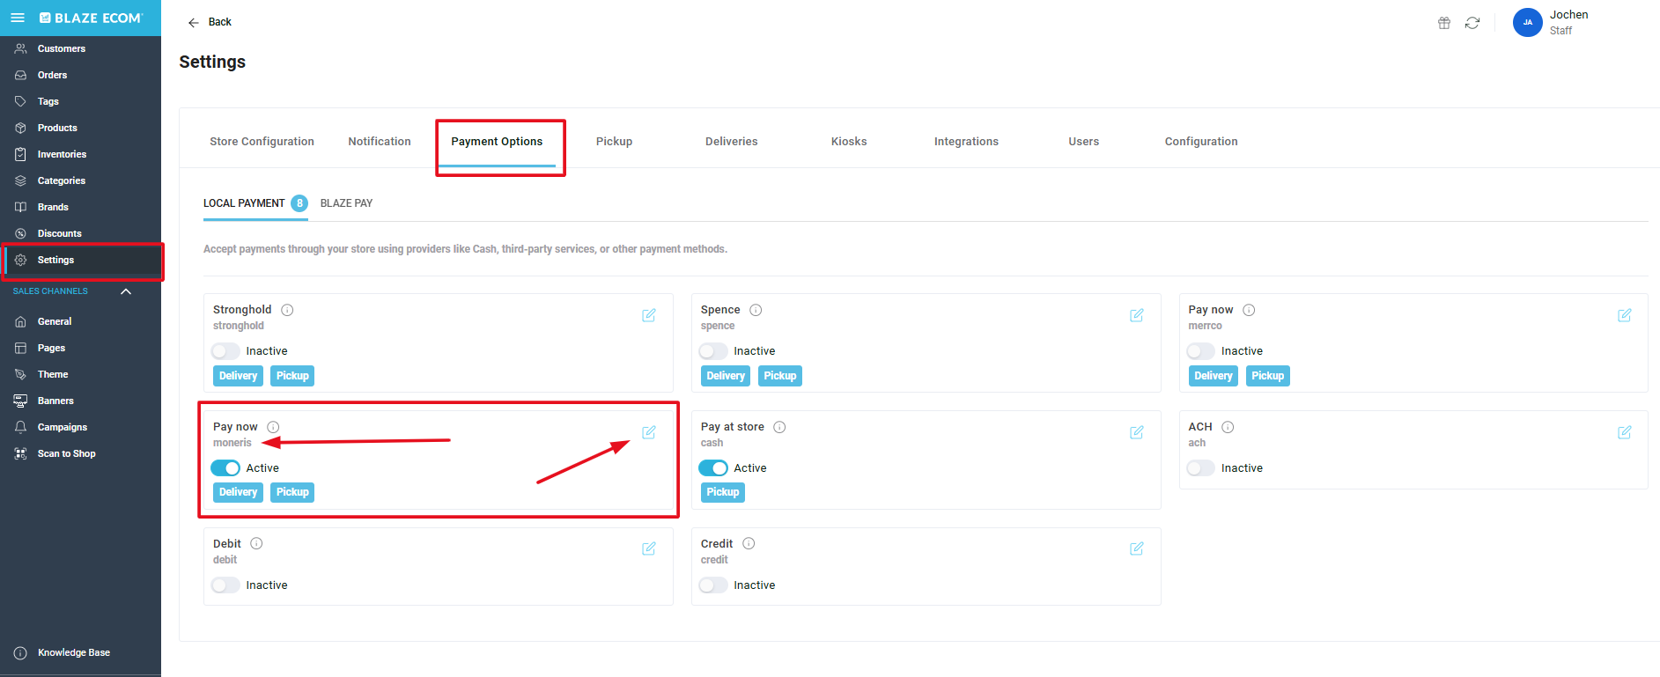Go Back to previous page
Viewport: 1660px width, 677px height.
[210, 22]
